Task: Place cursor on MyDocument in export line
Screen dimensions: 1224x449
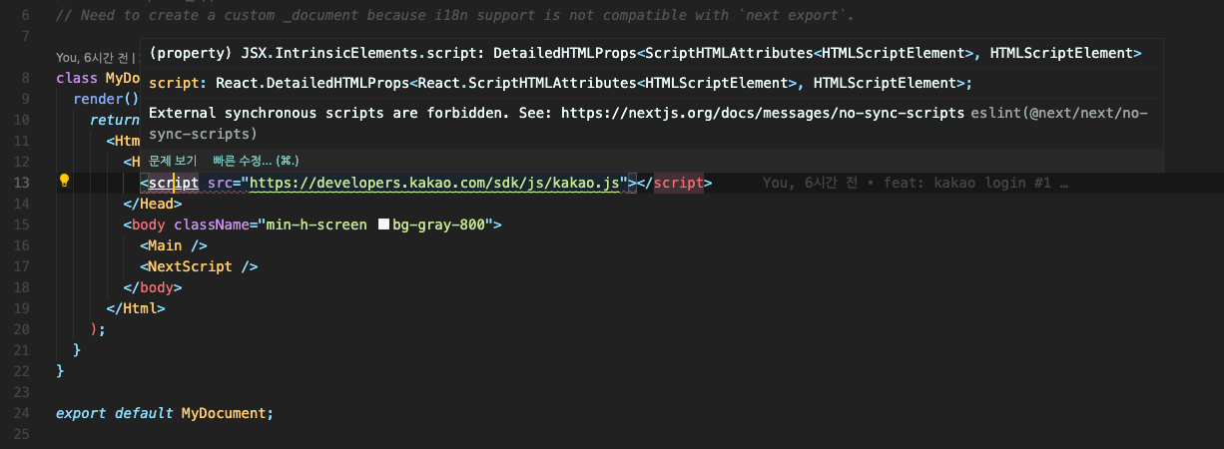Action: coord(225,413)
